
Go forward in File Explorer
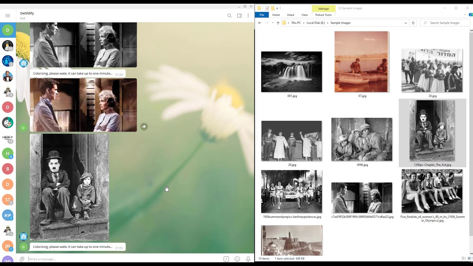(x=267, y=23)
